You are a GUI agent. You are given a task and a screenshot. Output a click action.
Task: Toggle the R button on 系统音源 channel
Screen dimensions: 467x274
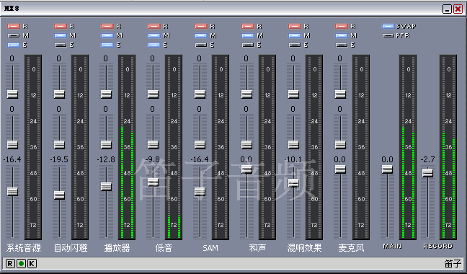point(14,27)
